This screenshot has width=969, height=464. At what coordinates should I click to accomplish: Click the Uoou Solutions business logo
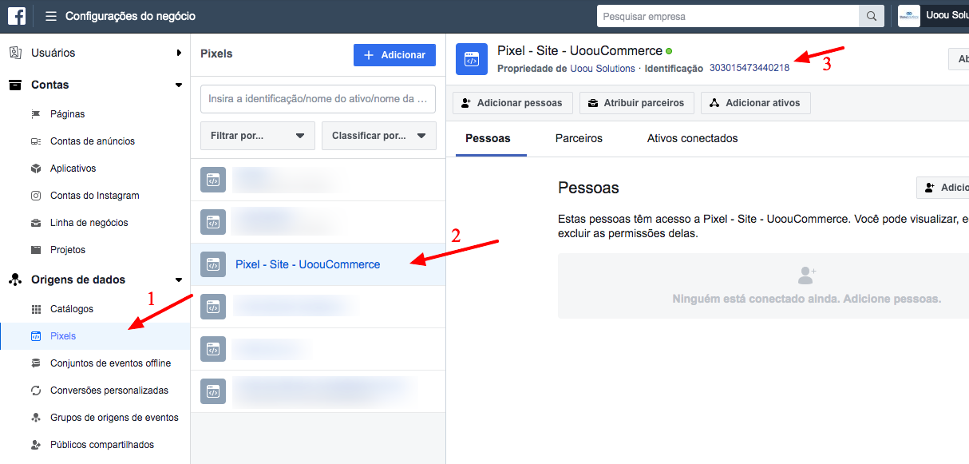click(909, 16)
